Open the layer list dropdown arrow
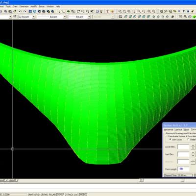 tap(10, 17)
